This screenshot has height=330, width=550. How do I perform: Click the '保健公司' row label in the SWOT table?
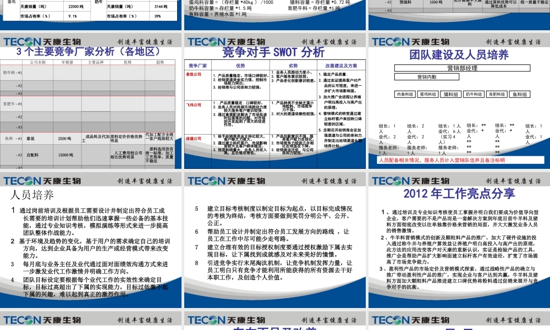click(x=194, y=139)
